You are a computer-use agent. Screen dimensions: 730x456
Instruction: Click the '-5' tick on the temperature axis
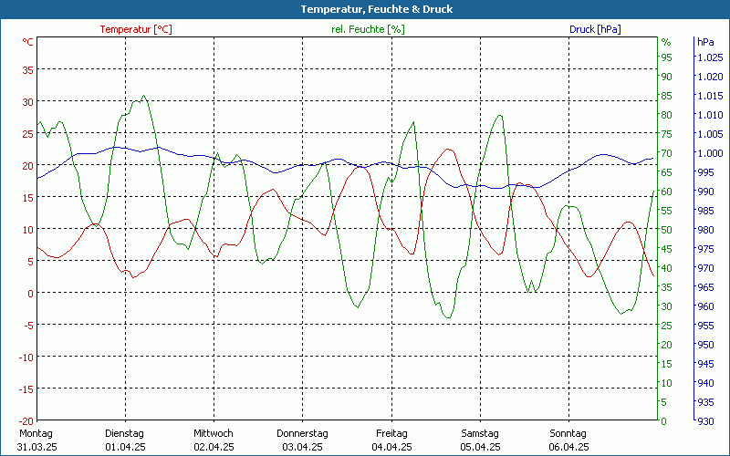click(x=28, y=326)
